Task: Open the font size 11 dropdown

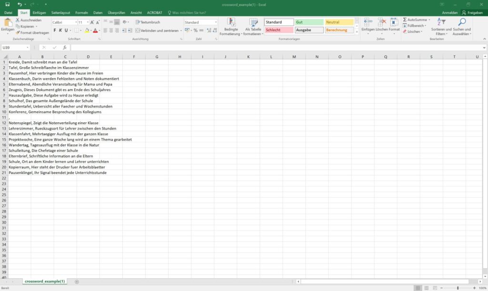Action: tap(88, 22)
